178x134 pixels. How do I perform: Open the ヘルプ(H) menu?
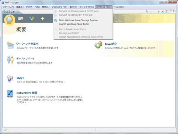[x=119, y=7]
